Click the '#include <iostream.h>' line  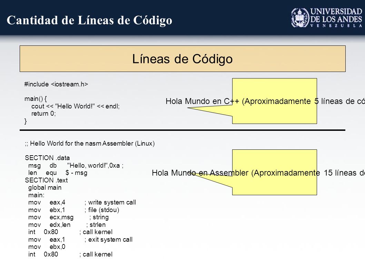click(x=56, y=84)
